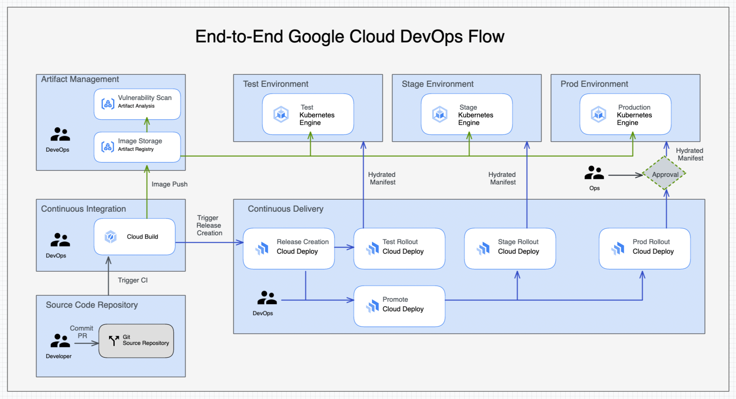Click the Stage Rollout Cloud Deploy icon
The height and width of the screenshot is (399, 736).
tap(483, 248)
